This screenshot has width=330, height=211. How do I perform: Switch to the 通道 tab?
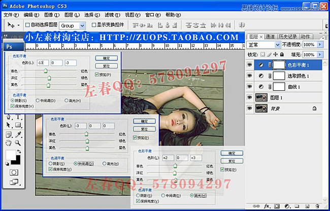click(x=270, y=37)
